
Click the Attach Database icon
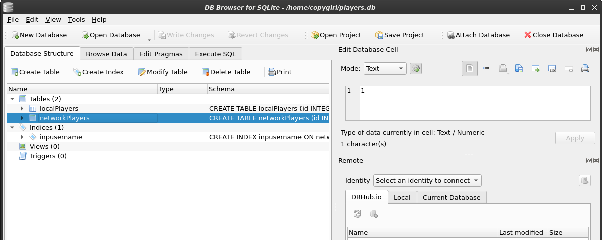(451, 35)
